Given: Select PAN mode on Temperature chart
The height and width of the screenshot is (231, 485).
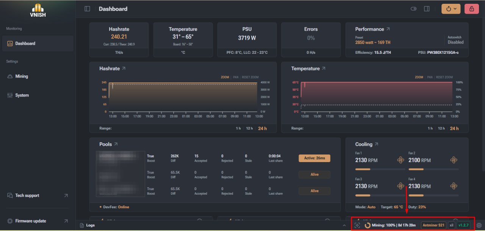Looking at the screenshot, I should [x=430, y=77].
